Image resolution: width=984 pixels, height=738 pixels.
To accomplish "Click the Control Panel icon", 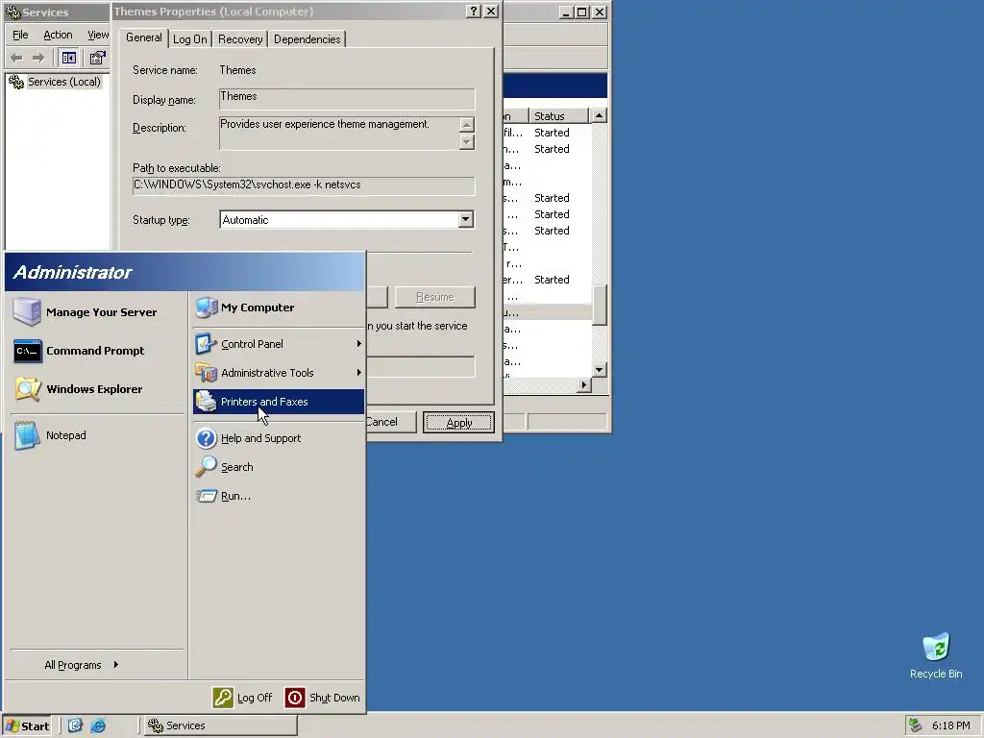I will (206, 344).
